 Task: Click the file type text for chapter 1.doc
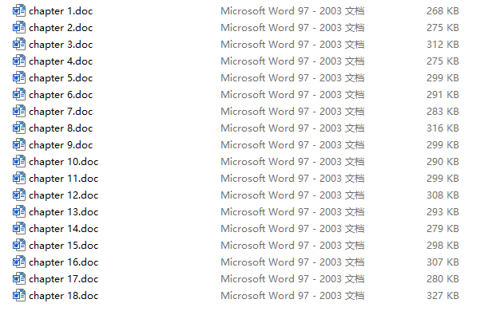pyautogui.click(x=292, y=11)
